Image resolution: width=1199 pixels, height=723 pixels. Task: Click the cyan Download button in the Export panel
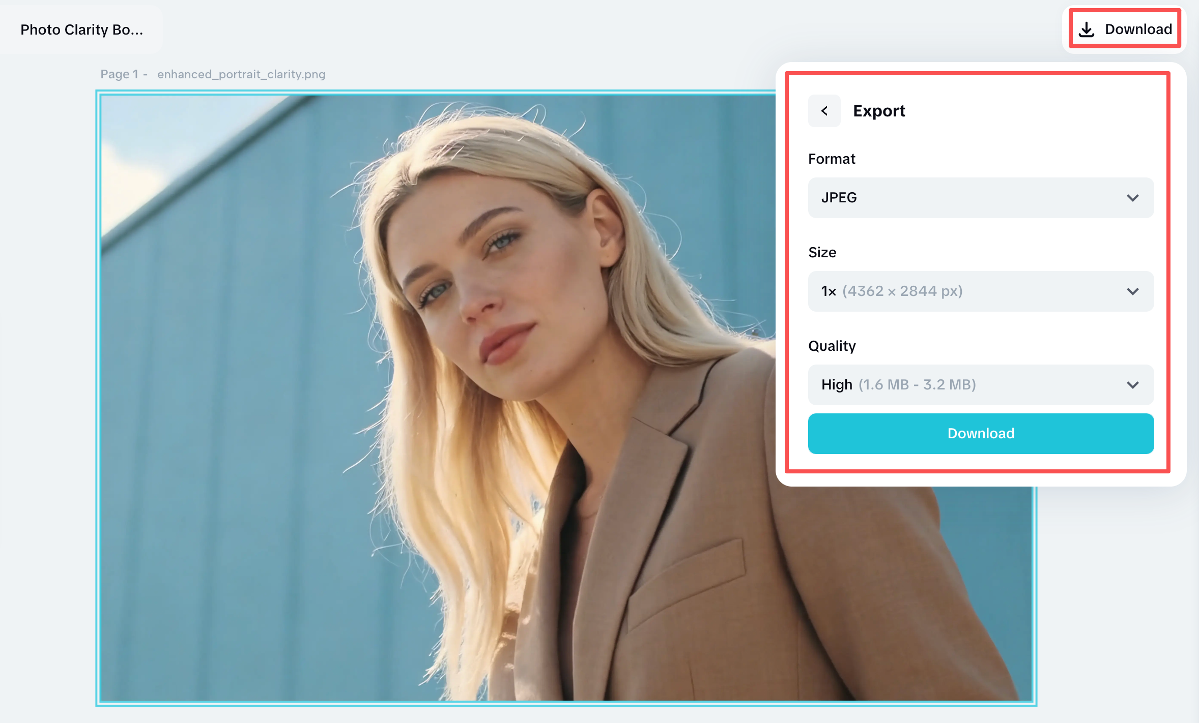tap(980, 433)
